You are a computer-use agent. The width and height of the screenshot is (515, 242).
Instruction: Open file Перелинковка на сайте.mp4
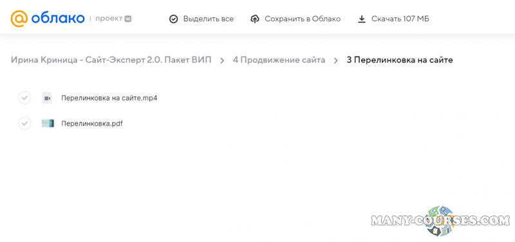(x=109, y=98)
